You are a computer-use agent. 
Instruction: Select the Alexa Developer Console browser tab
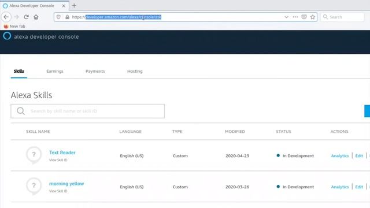(x=35, y=6)
